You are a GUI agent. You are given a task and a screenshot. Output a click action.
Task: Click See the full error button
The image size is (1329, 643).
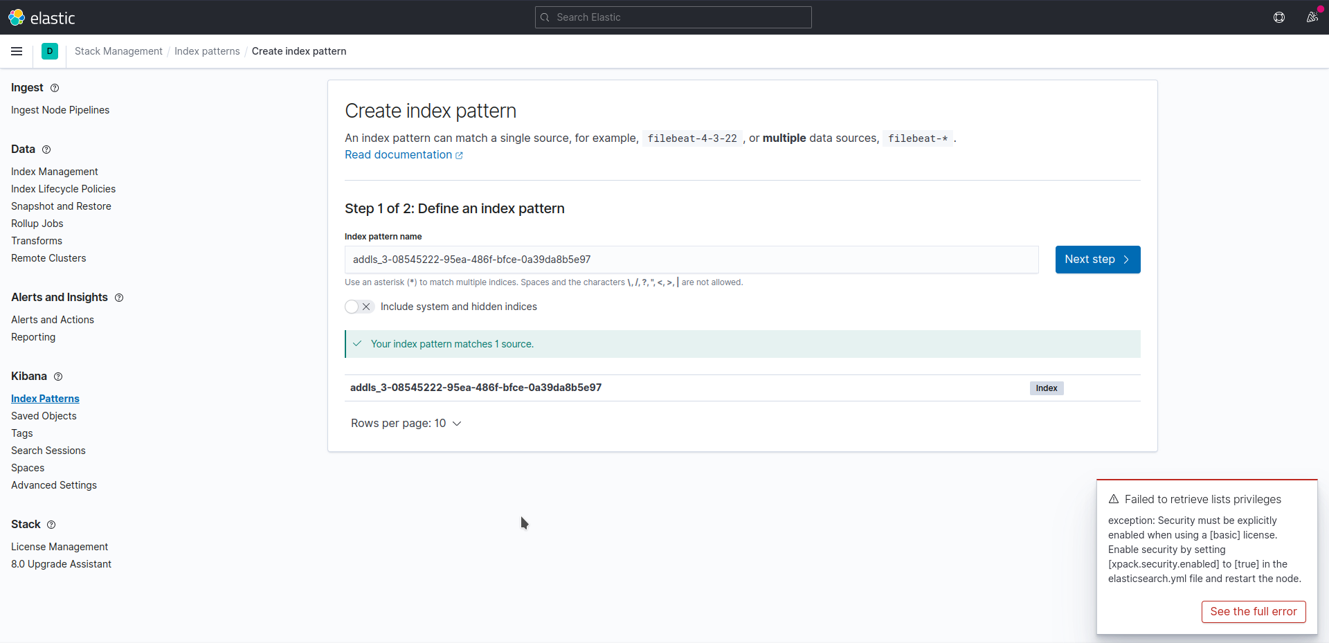pyautogui.click(x=1253, y=612)
